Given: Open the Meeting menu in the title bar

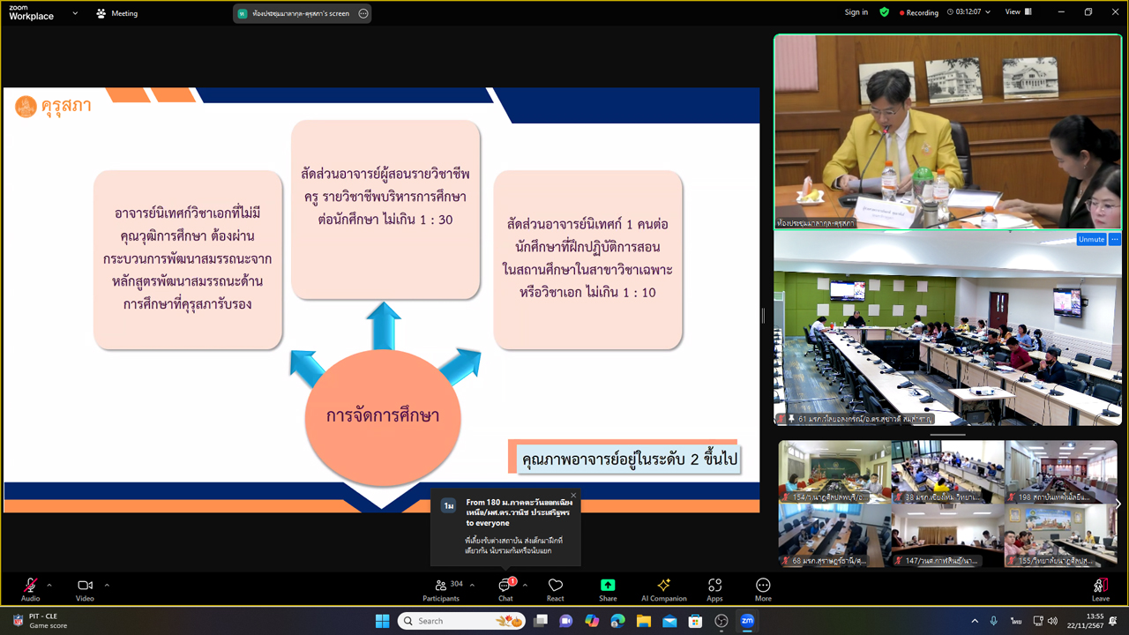Looking at the screenshot, I should point(119,13).
